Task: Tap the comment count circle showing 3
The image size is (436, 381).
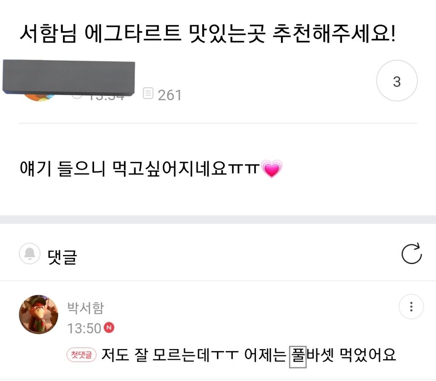Action: pyautogui.click(x=397, y=81)
